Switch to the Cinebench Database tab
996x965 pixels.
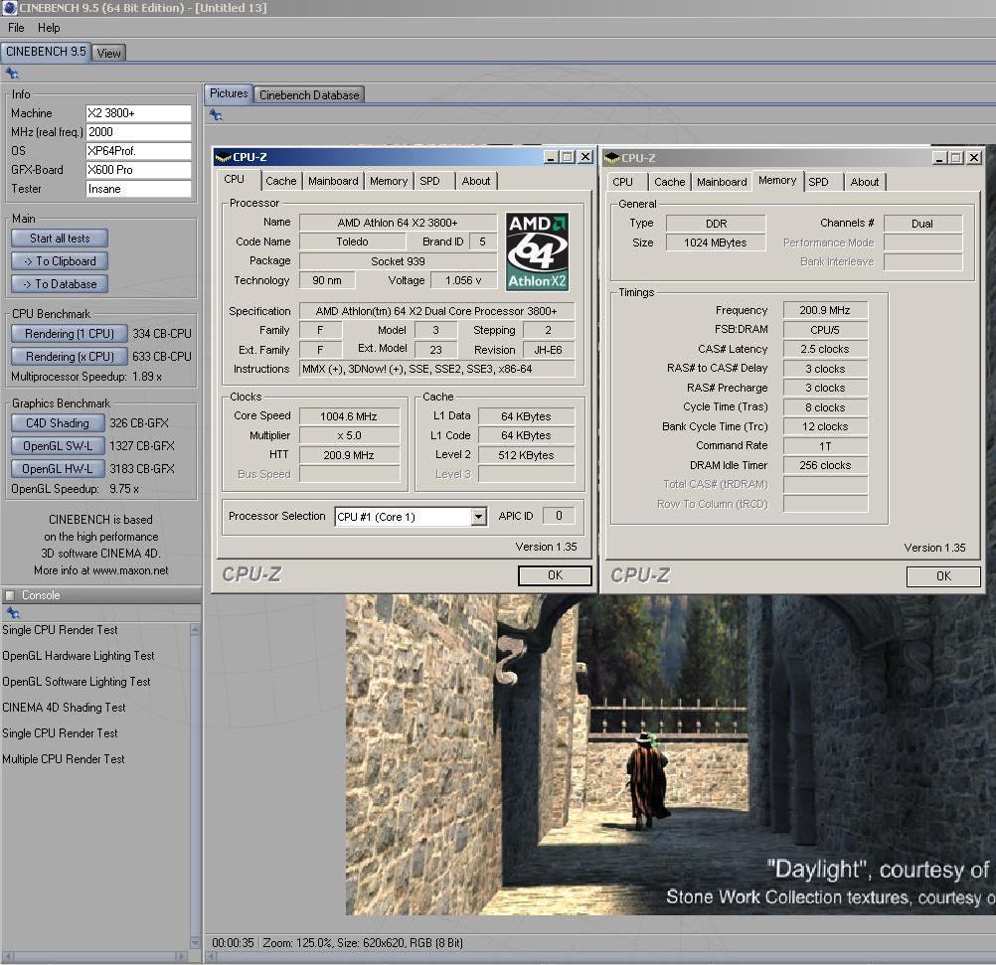[309, 95]
